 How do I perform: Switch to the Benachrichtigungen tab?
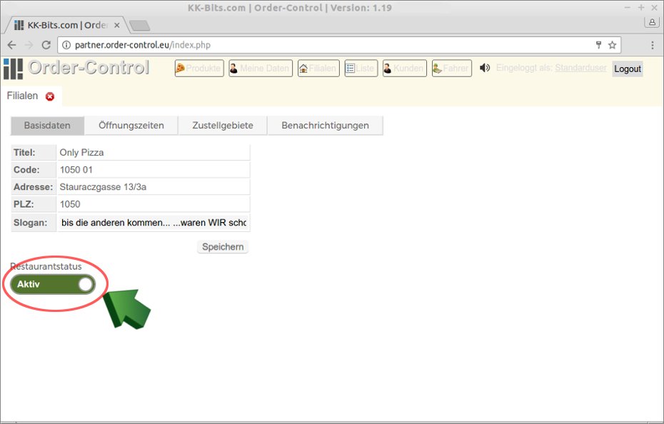click(x=326, y=126)
